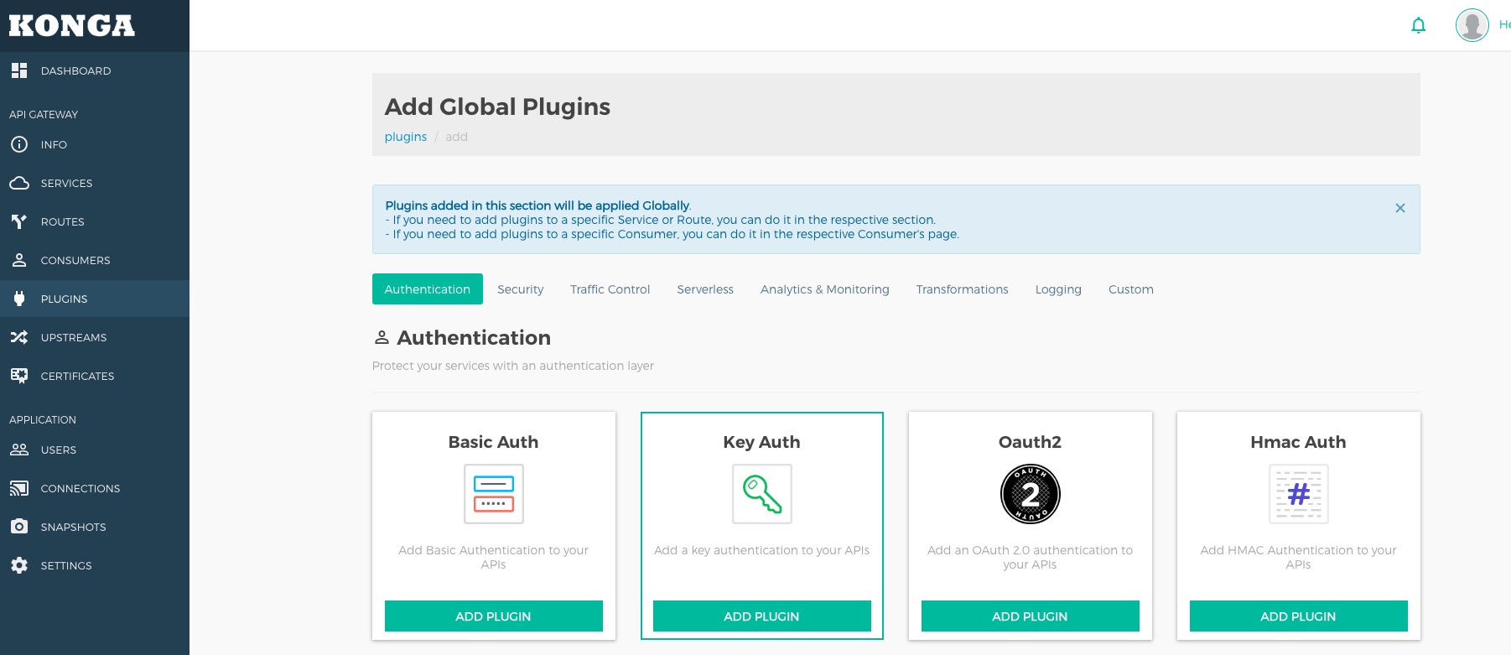Open Upstreams in sidebar
1511x655 pixels.
(x=95, y=338)
